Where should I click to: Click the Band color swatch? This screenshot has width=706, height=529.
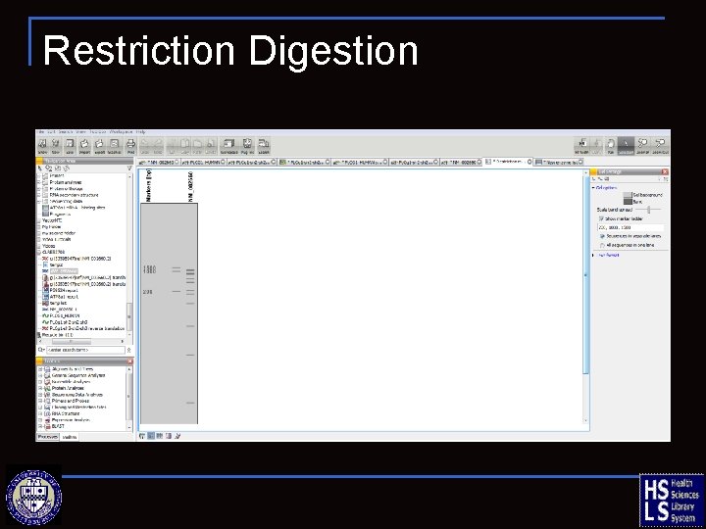pyautogui.click(x=628, y=202)
